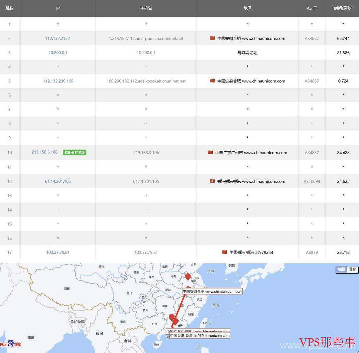The image size is (359, 353).
Task: Click hostname 103.27.79.61 cell
Action: click(146, 253)
